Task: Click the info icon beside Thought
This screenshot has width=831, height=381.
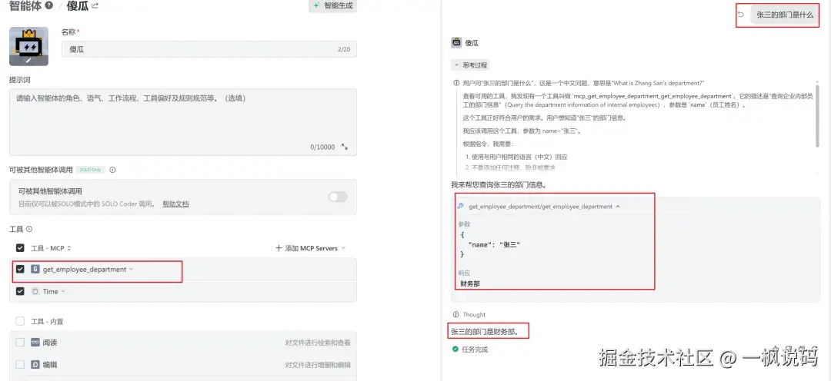Action: (x=456, y=314)
